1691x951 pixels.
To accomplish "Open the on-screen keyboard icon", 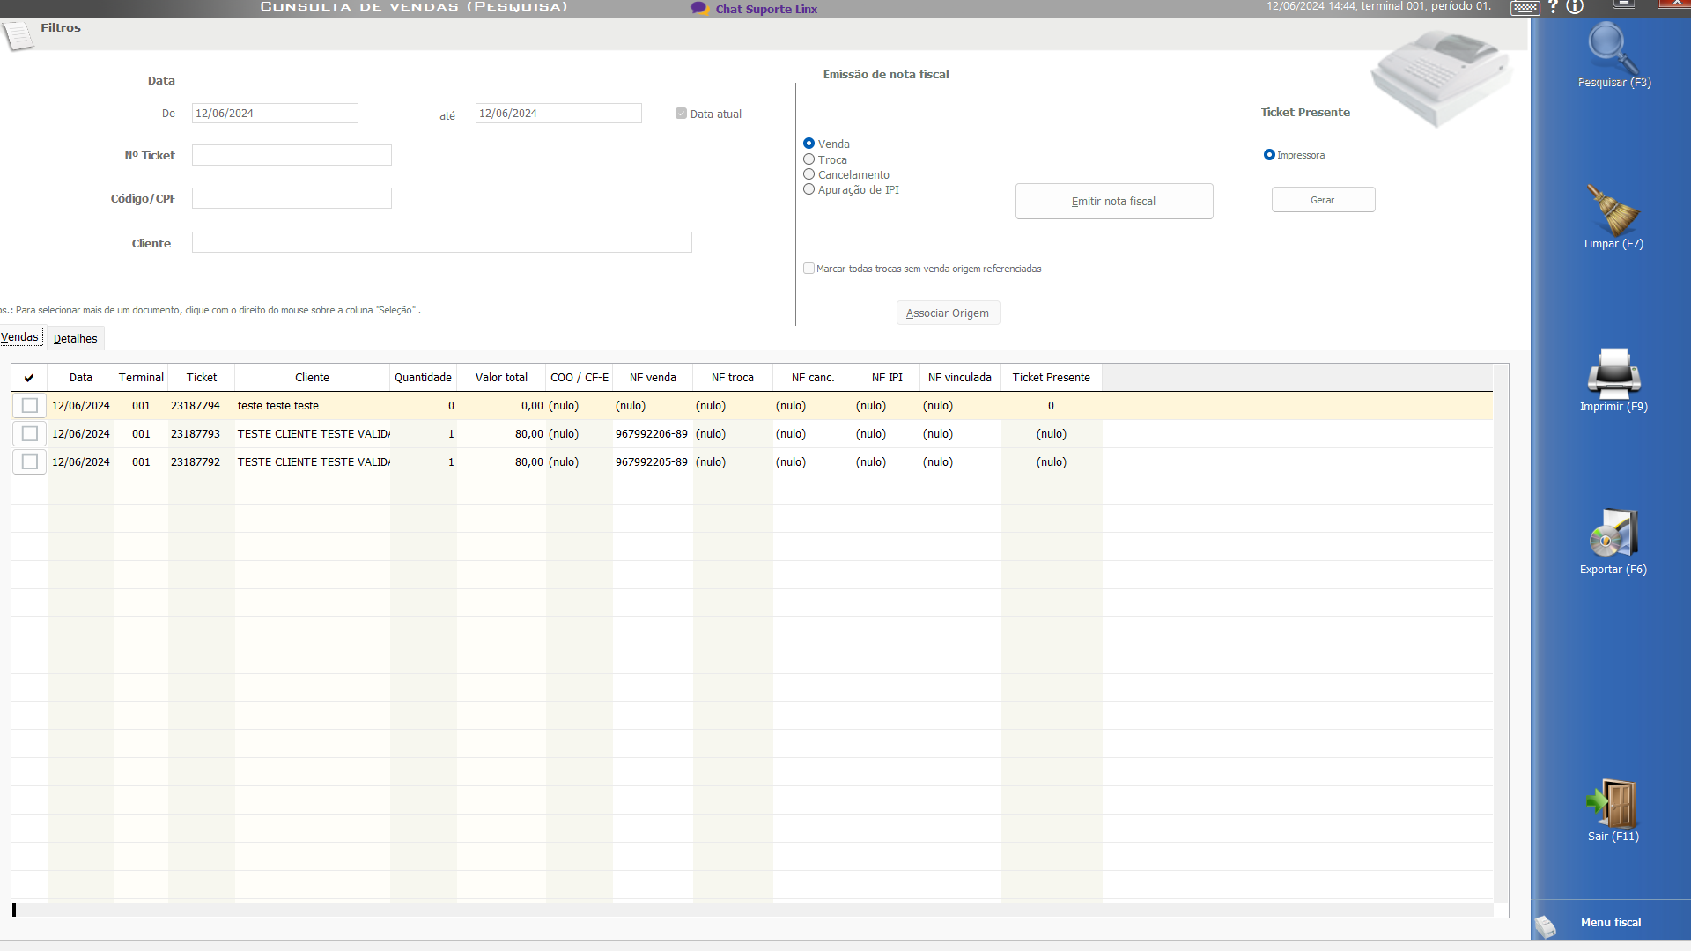I will 1525,8.
